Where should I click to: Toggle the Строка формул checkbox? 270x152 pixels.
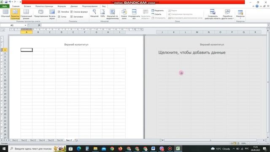(71, 12)
